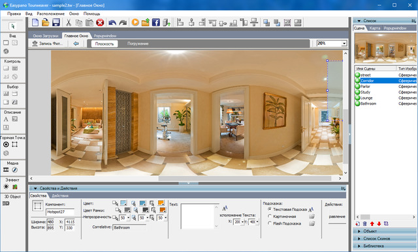Image resolution: width=418 pixels, height=252 pixels.
Task: Click the New project page icon
Action: click(35, 22)
